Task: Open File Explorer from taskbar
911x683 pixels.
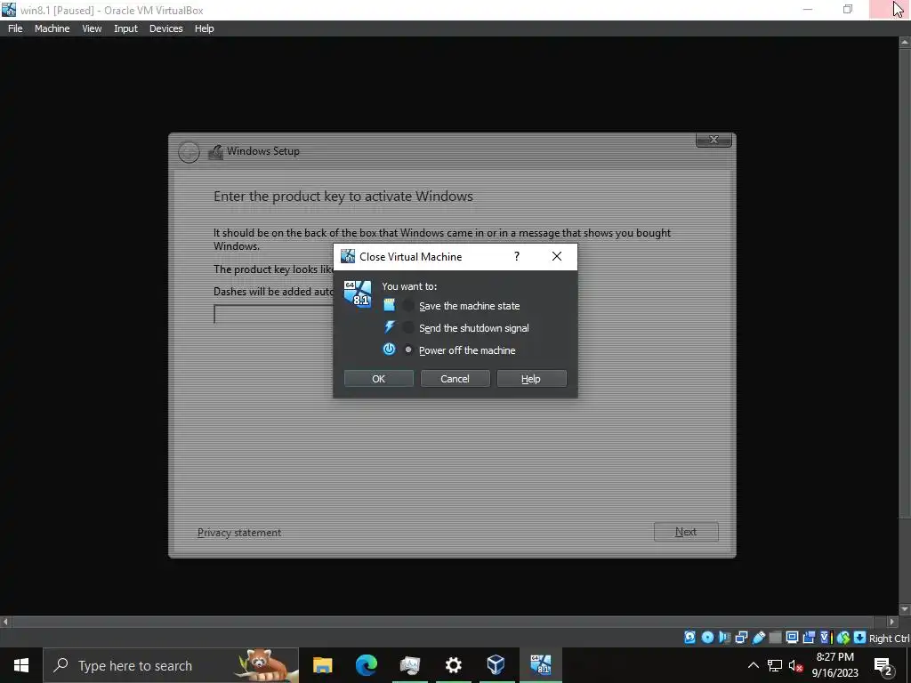Action: click(x=322, y=665)
